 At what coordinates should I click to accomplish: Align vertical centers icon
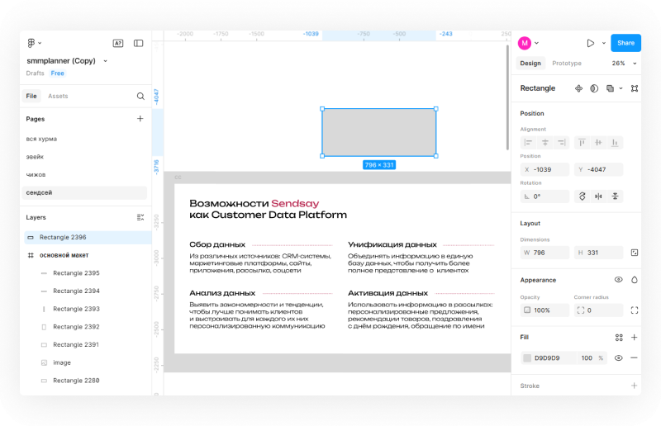[x=598, y=143]
